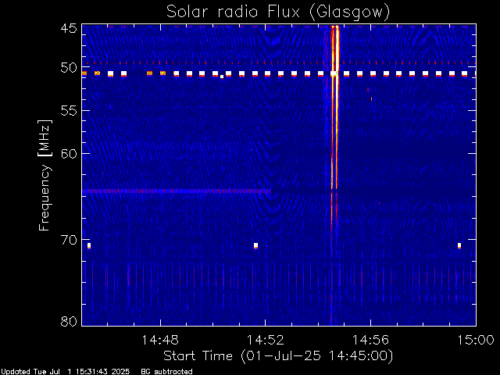The image size is (500, 375).
Task: Click the white marker at 71 MHz near 14:52
Action: [x=255, y=245]
